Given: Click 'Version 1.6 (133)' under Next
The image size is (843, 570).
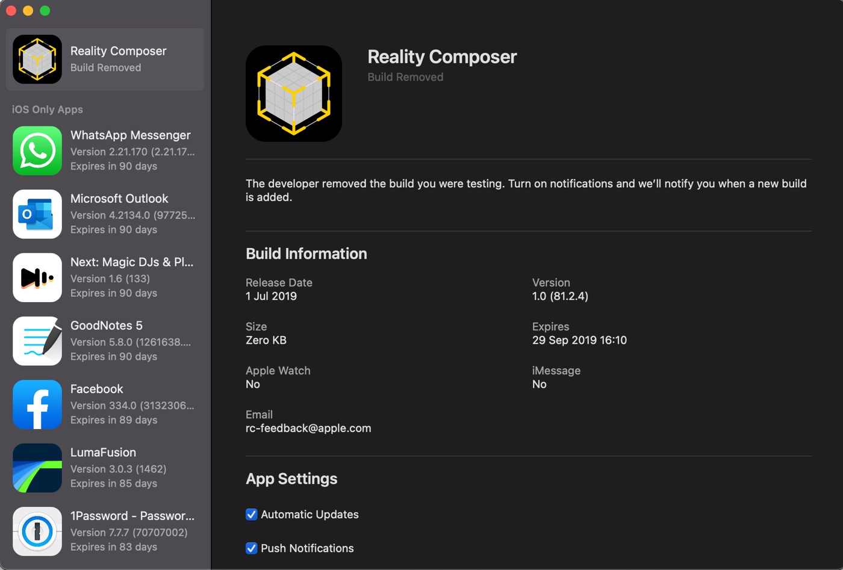Looking at the screenshot, I should tap(110, 279).
